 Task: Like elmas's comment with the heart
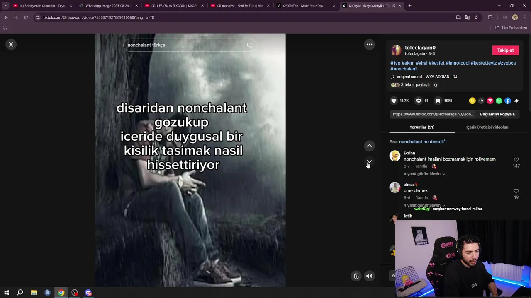(x=516, y=191)
